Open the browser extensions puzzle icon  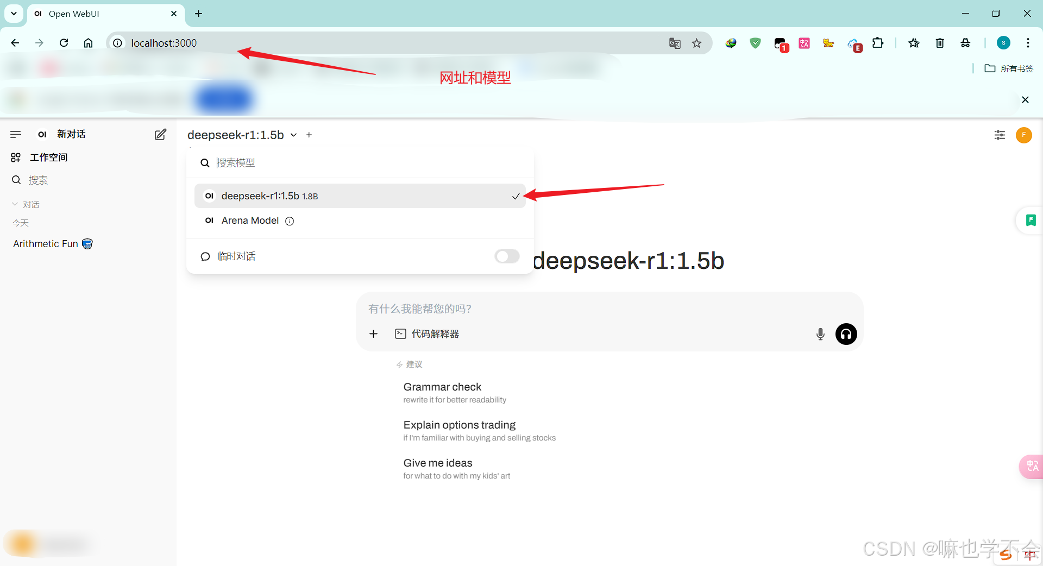[x=878, y=43]
